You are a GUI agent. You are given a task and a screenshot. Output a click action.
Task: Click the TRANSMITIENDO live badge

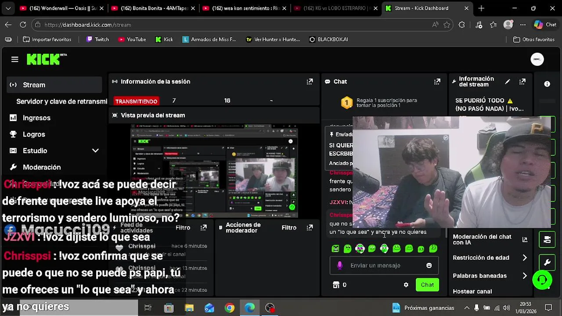(136, 101)
